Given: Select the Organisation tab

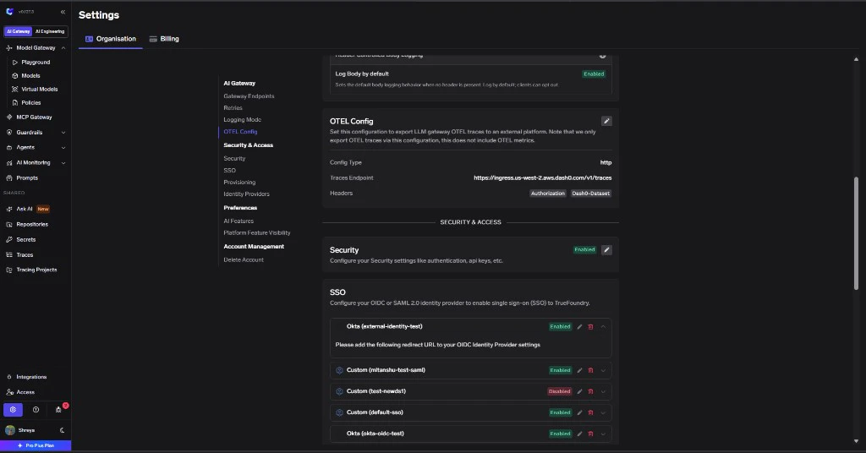Looking at the screenshot, I should (x=111, y=39).
